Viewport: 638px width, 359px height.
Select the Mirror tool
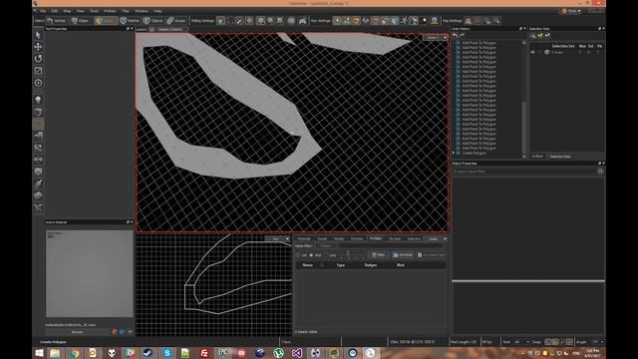coord(38,160)
